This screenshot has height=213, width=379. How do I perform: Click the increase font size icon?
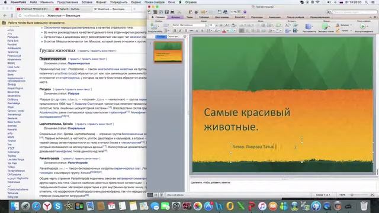coord(221,25)
